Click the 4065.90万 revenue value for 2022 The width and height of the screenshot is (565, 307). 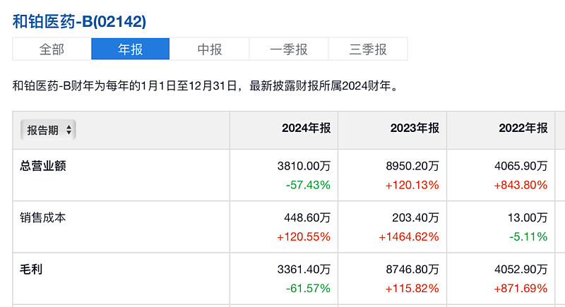pos(522,167)
